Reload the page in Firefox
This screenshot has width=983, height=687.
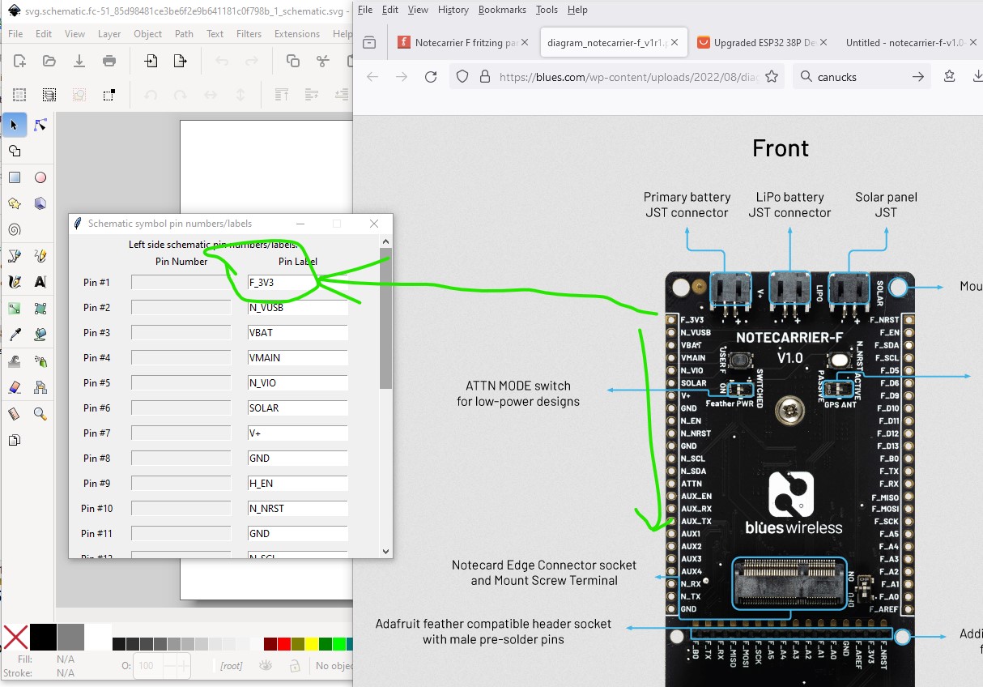431,77
